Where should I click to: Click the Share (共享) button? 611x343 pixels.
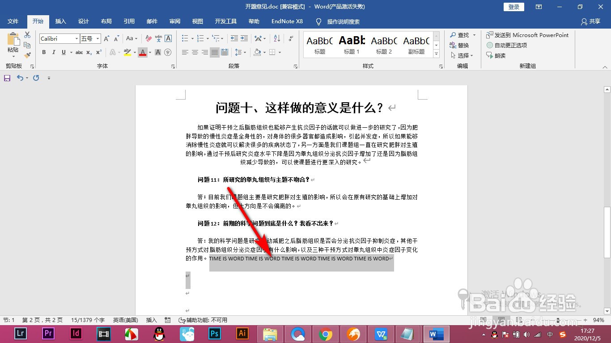591,21
